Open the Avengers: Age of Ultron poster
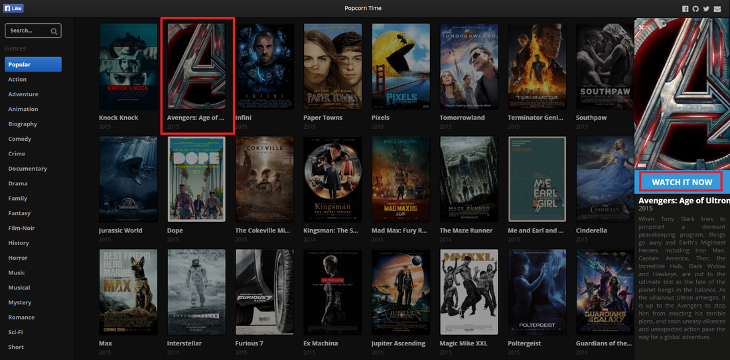 [x=196, y=66]
